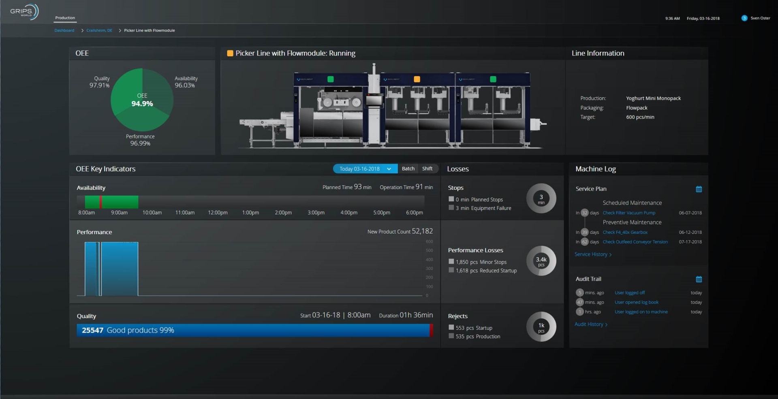This screenshot has width=778, height=399.
Task: Click the Yoghurt Mini Monopack production value
Action: [x=653, y=98]
